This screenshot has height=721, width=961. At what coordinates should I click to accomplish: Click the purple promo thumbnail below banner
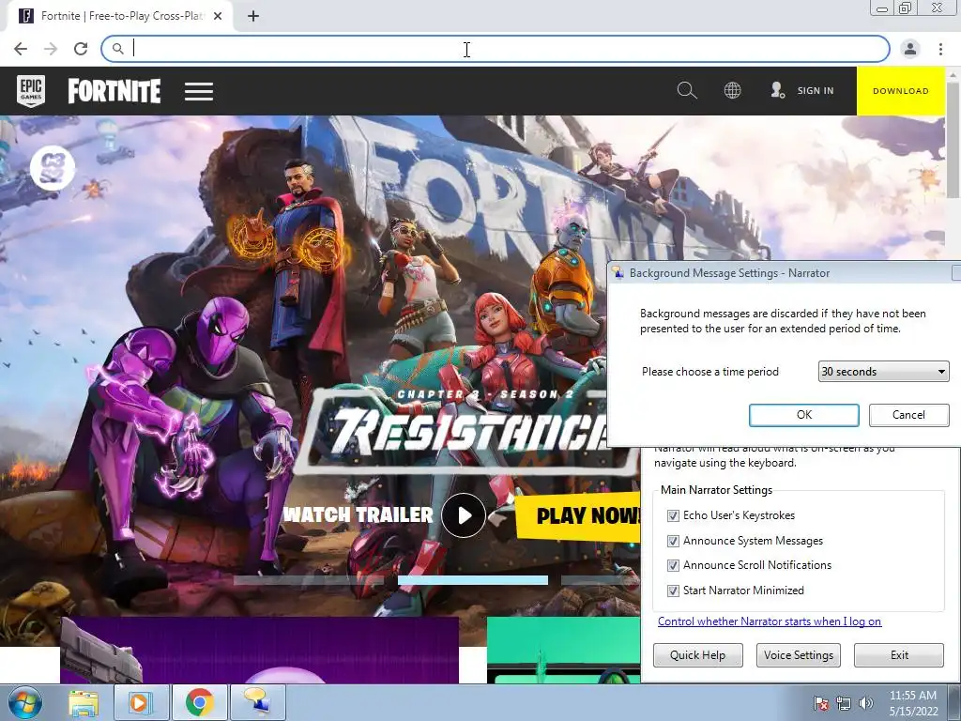pos(259,650)
